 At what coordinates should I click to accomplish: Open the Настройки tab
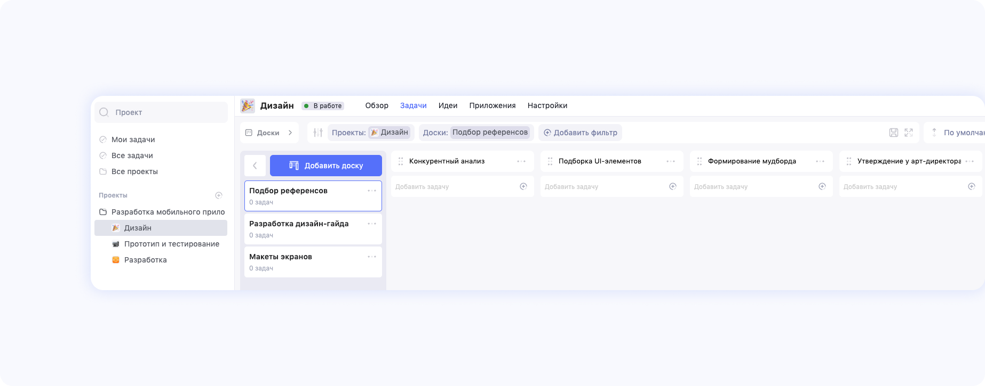click(547, 105)
